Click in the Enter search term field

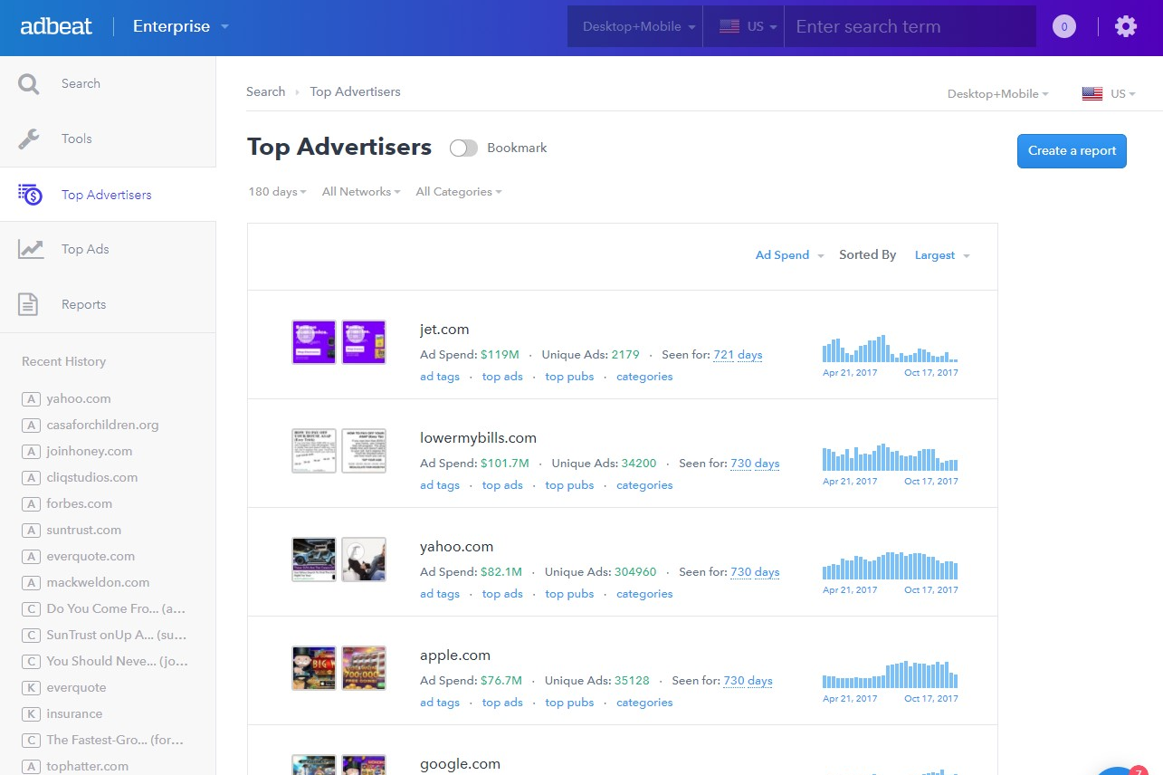coord(910,26)
